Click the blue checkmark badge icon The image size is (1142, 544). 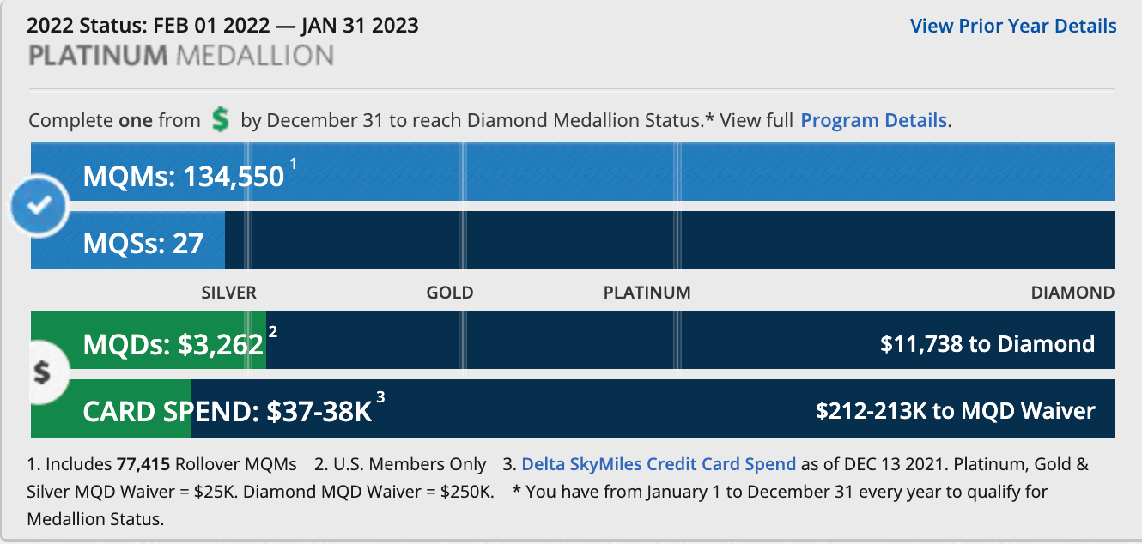(x=38, y=206)
